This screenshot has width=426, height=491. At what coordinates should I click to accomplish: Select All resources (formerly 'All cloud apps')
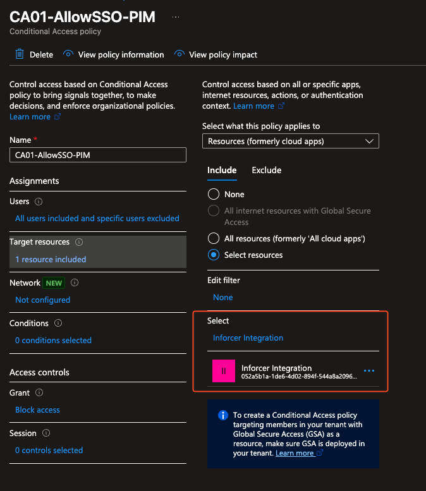(x=214, y=238)
